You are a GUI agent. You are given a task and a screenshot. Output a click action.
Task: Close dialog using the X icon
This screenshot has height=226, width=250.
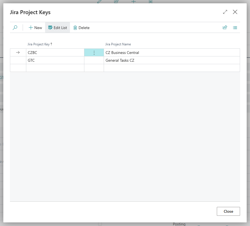click(x=235, y=12)
